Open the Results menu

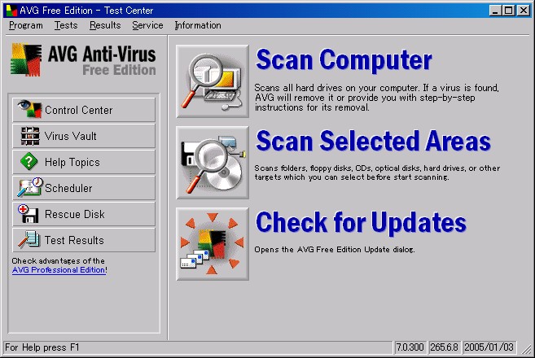click(x=105, y=25)
